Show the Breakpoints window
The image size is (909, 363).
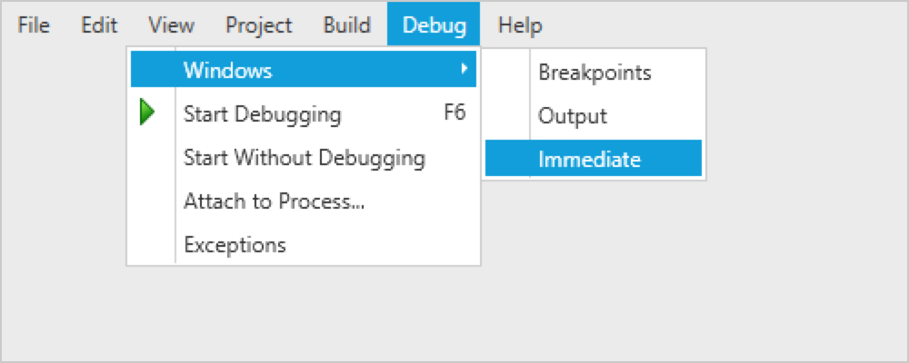click(x=594, y=73)
